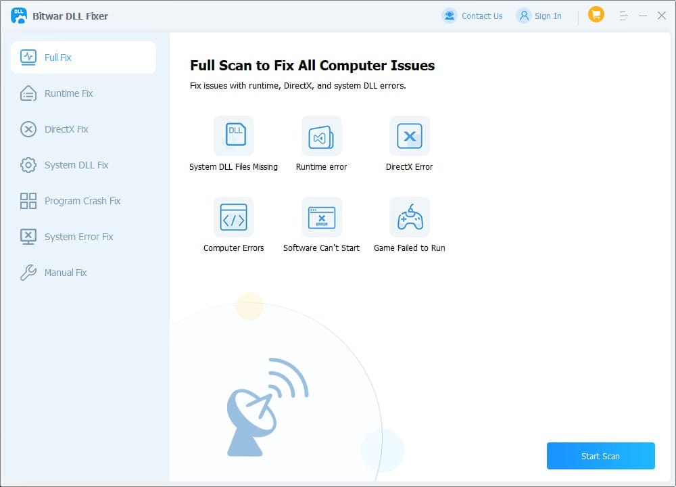
Task: Switch to the DirectX Fix section
Action: [84, 129]
